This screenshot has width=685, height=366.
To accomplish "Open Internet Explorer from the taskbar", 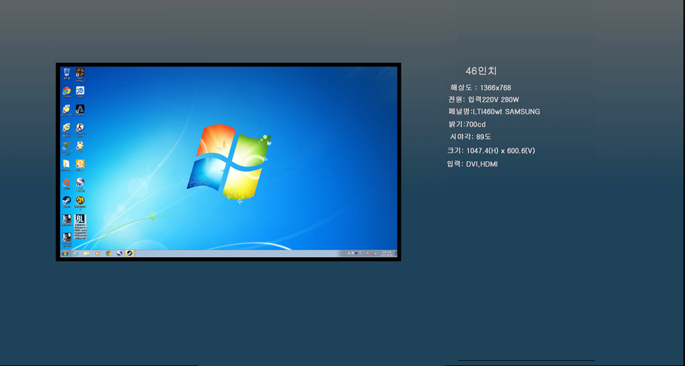I will pos(76,254).
